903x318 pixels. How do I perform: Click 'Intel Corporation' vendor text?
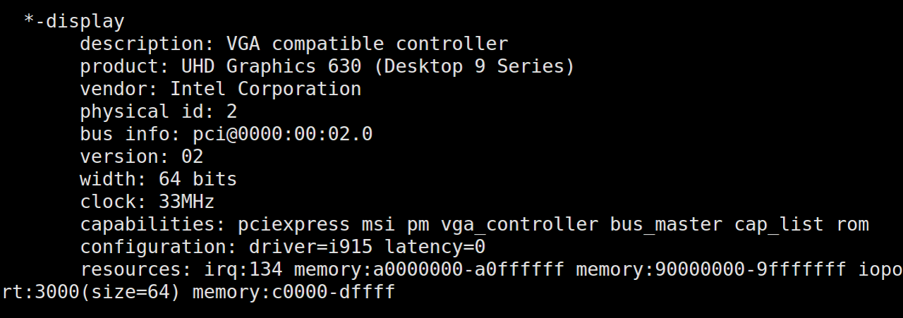265,89
